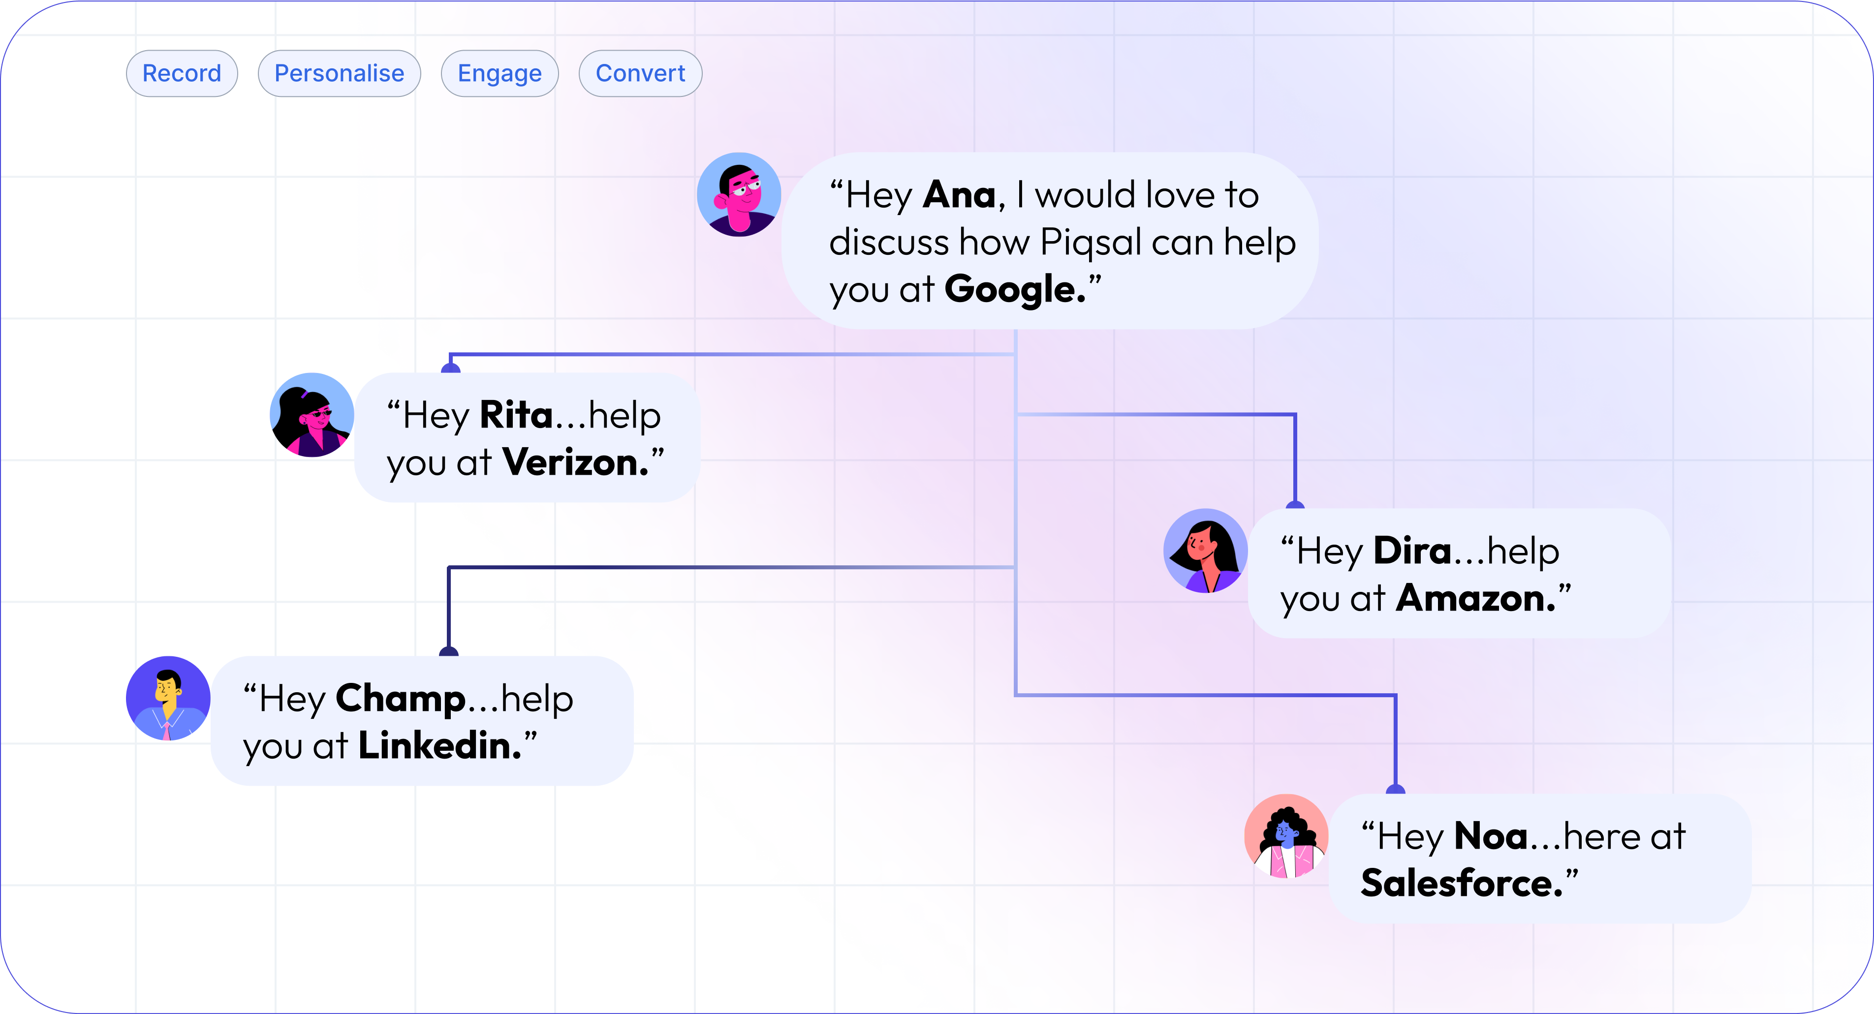Click Rita's ponytail avatar icon
The image size is (1874, 1014).
coord(312,415)
